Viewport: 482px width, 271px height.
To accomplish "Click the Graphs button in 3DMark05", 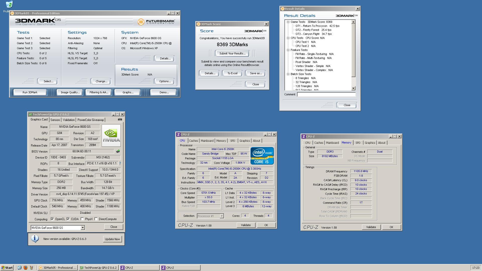I will (x=128, y=92).
